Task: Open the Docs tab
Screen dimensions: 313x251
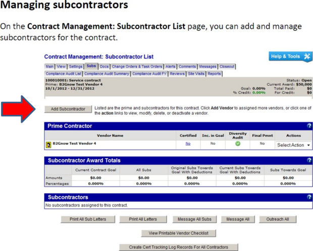Action: pos(105,67)
